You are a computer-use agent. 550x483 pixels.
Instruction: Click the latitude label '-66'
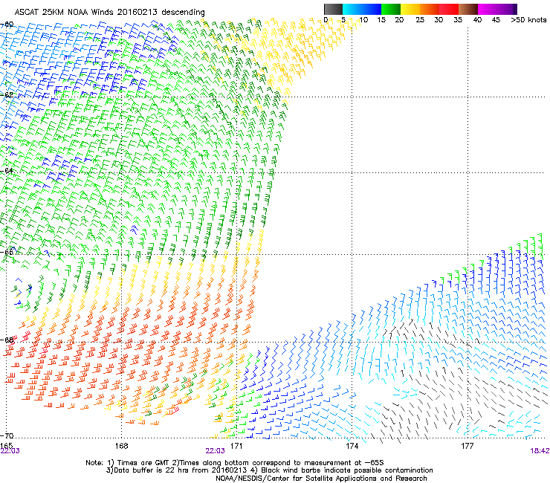coord(7,252)
